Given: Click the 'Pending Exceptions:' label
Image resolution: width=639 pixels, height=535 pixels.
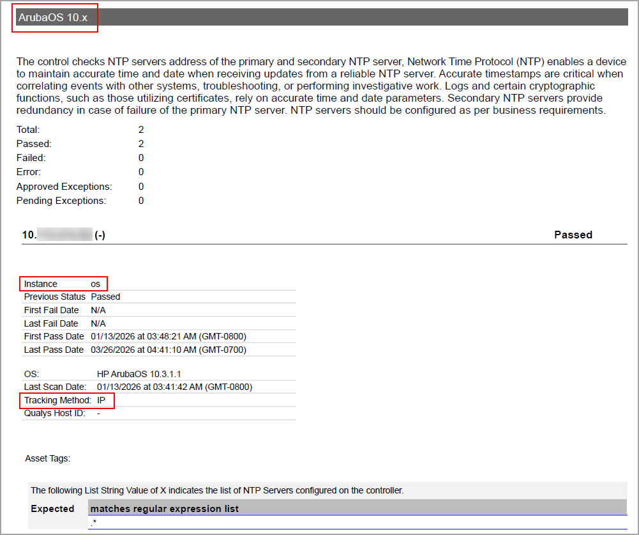Looking at the screenshot, I should 61,201.
